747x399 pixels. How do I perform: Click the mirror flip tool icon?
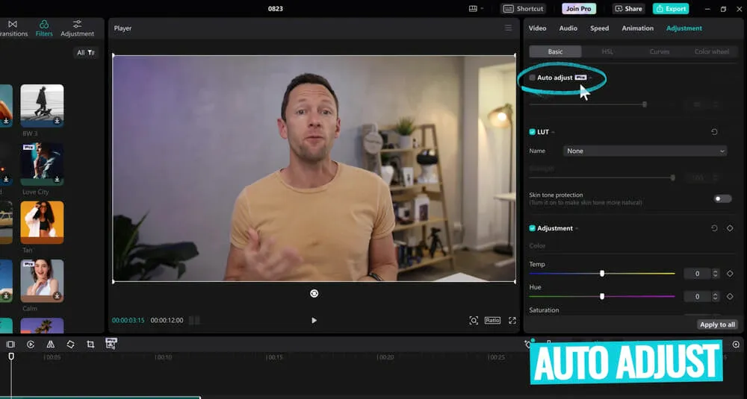click(50, 345)
